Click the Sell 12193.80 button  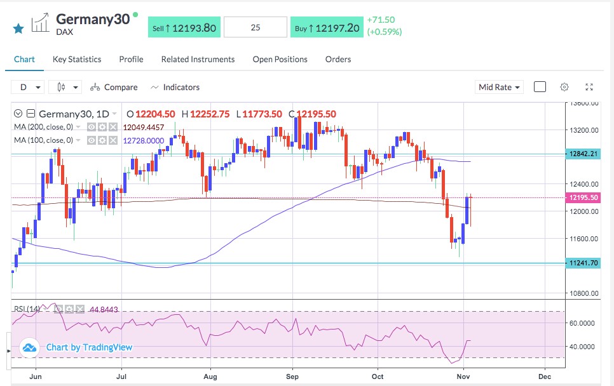184,27
